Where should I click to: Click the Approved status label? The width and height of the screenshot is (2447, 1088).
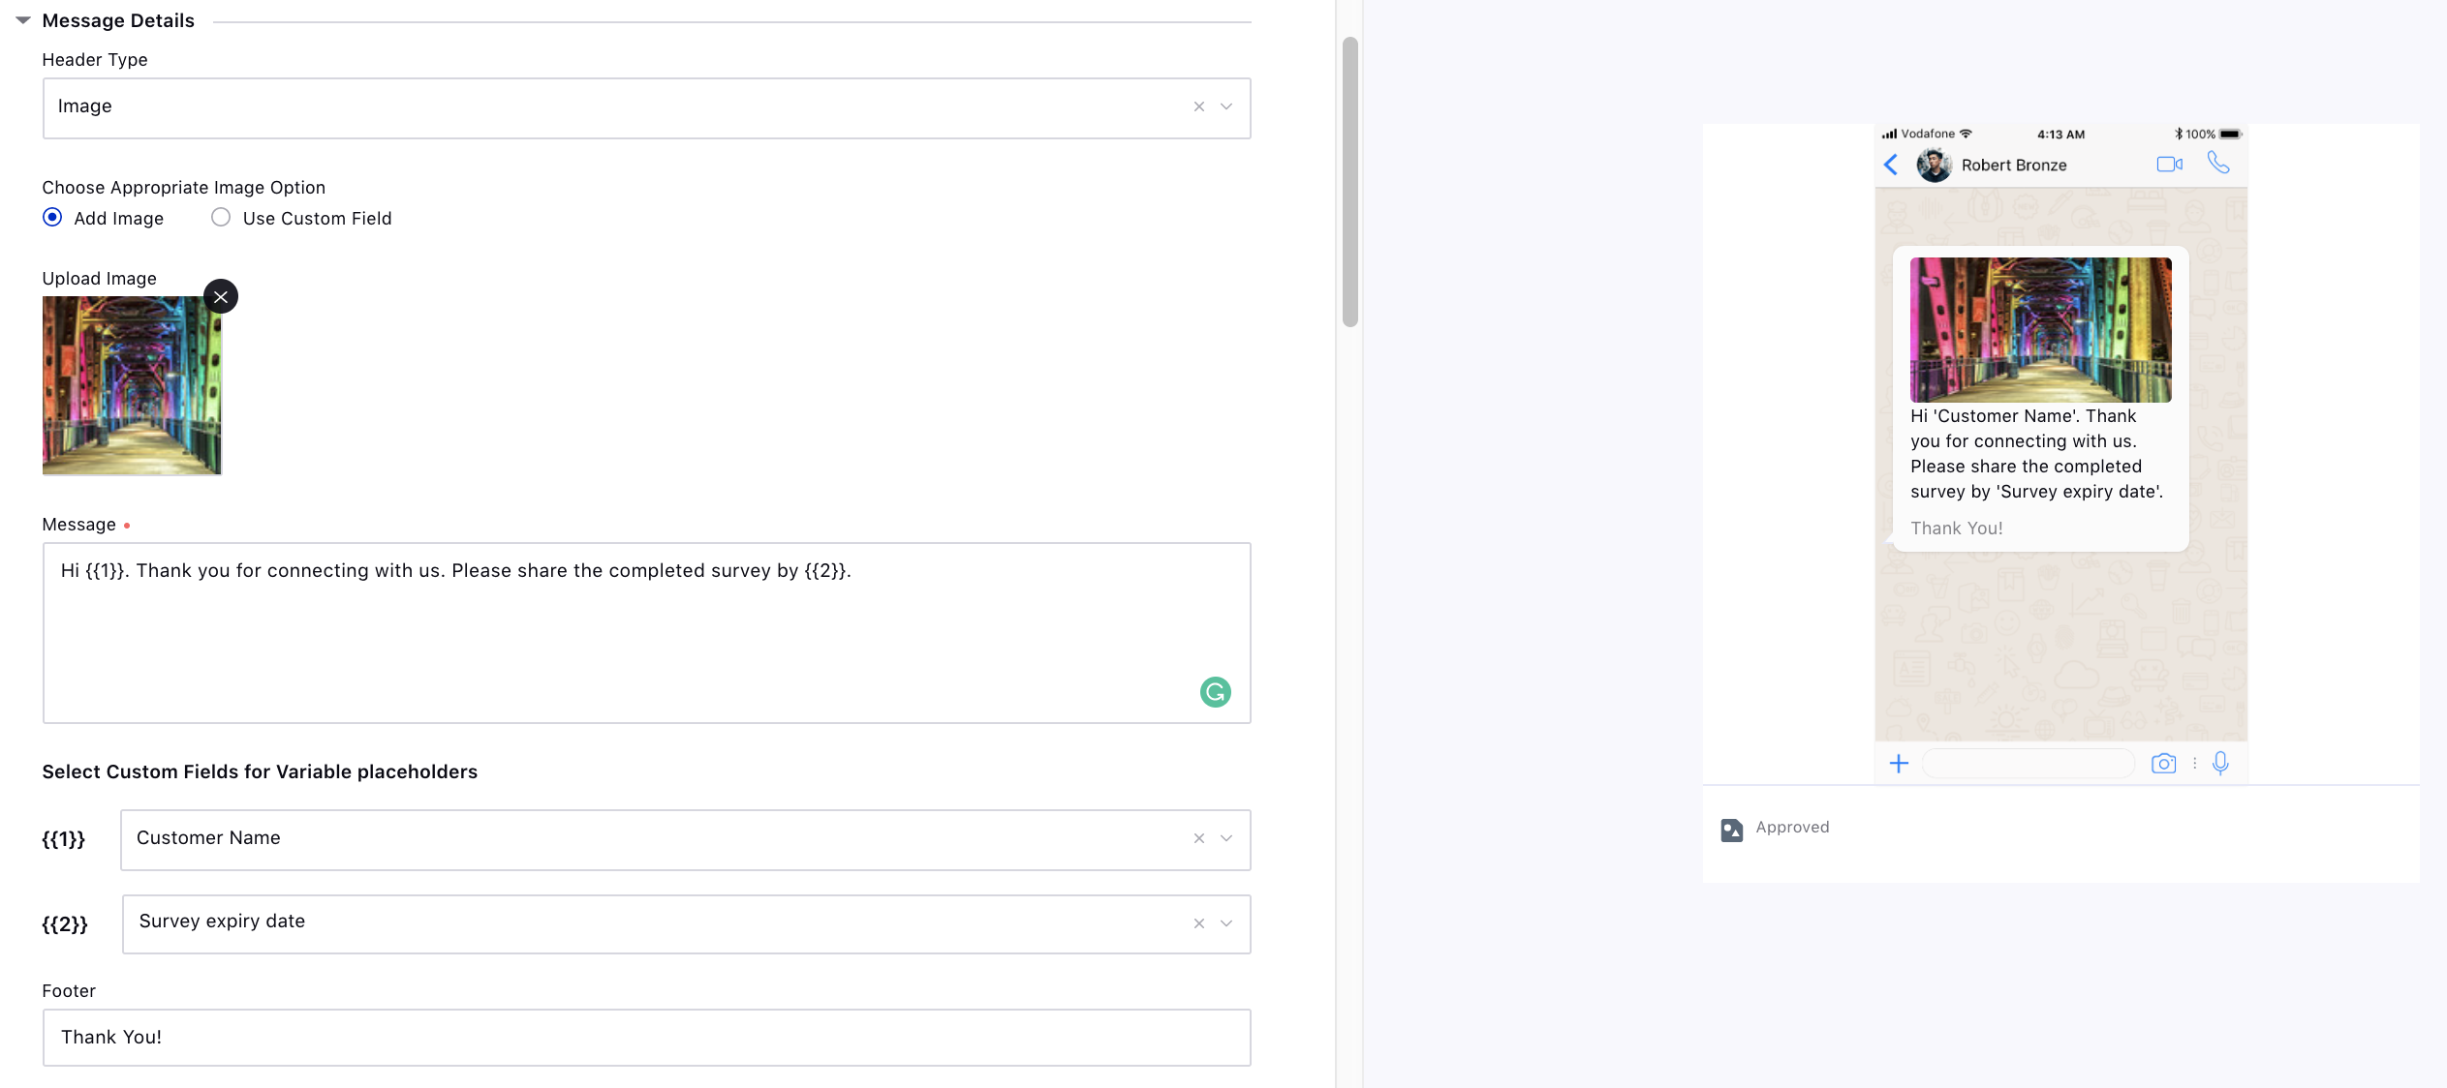click(x=1791, y=826)
